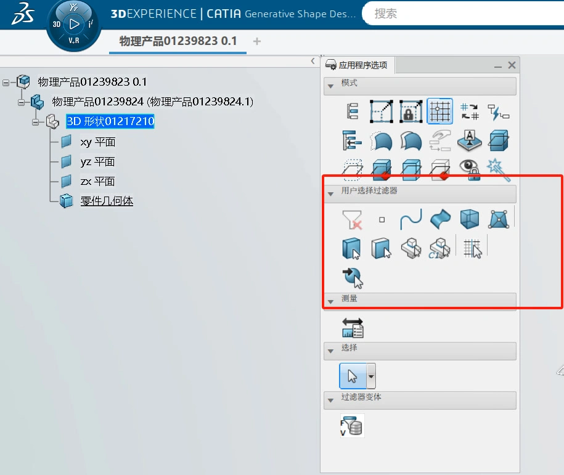Select the blue cube with section plane icon

coord(499,140)
